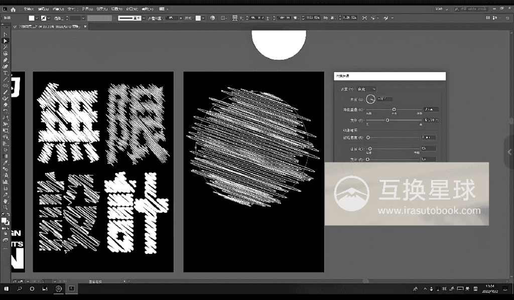Select the Selection tool (black arrow)
This screenshot has height=300, width=514.
point(6,34)
